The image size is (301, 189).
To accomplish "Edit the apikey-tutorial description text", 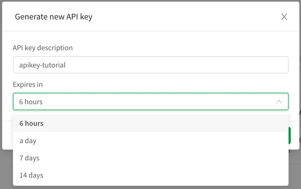I will coord(42,65).
